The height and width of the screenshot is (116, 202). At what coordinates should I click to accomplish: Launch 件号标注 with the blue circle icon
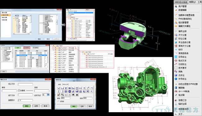click(176, 79)
